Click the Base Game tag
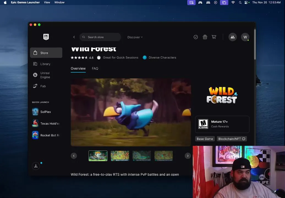Image resolution: width=285 pixels, height=198 pixels. pyautogui.click(x=205, y=139)
